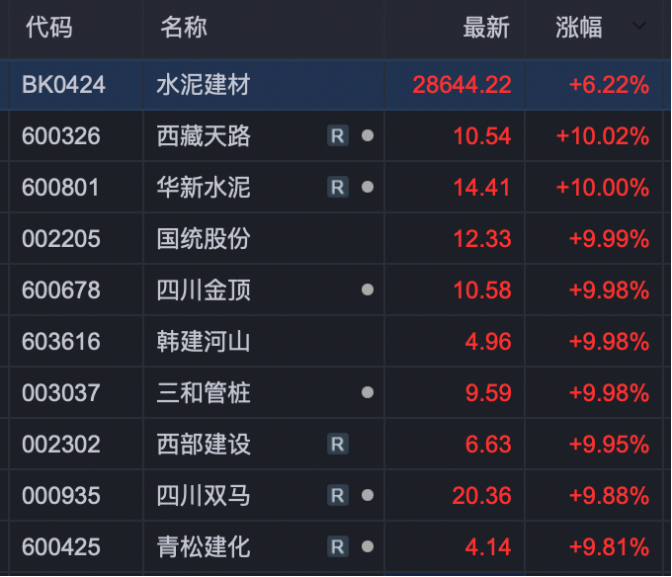Image resolution: width=672 pixels, height=577 pixels.
Task: Click the gray dot on 青松建化 row
Action: click(x=368, y=546)
